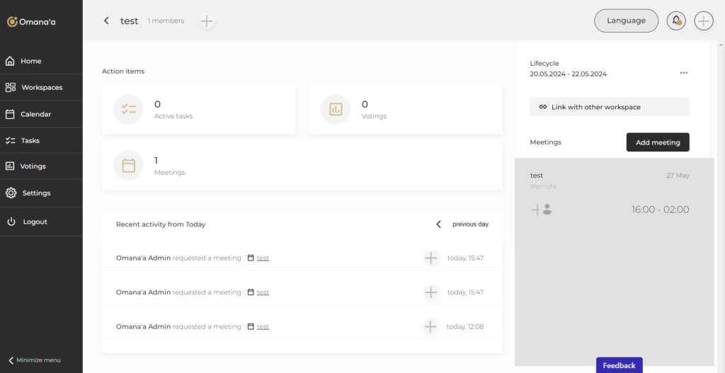Click the Feedback button at bottom

pos(619,365)
